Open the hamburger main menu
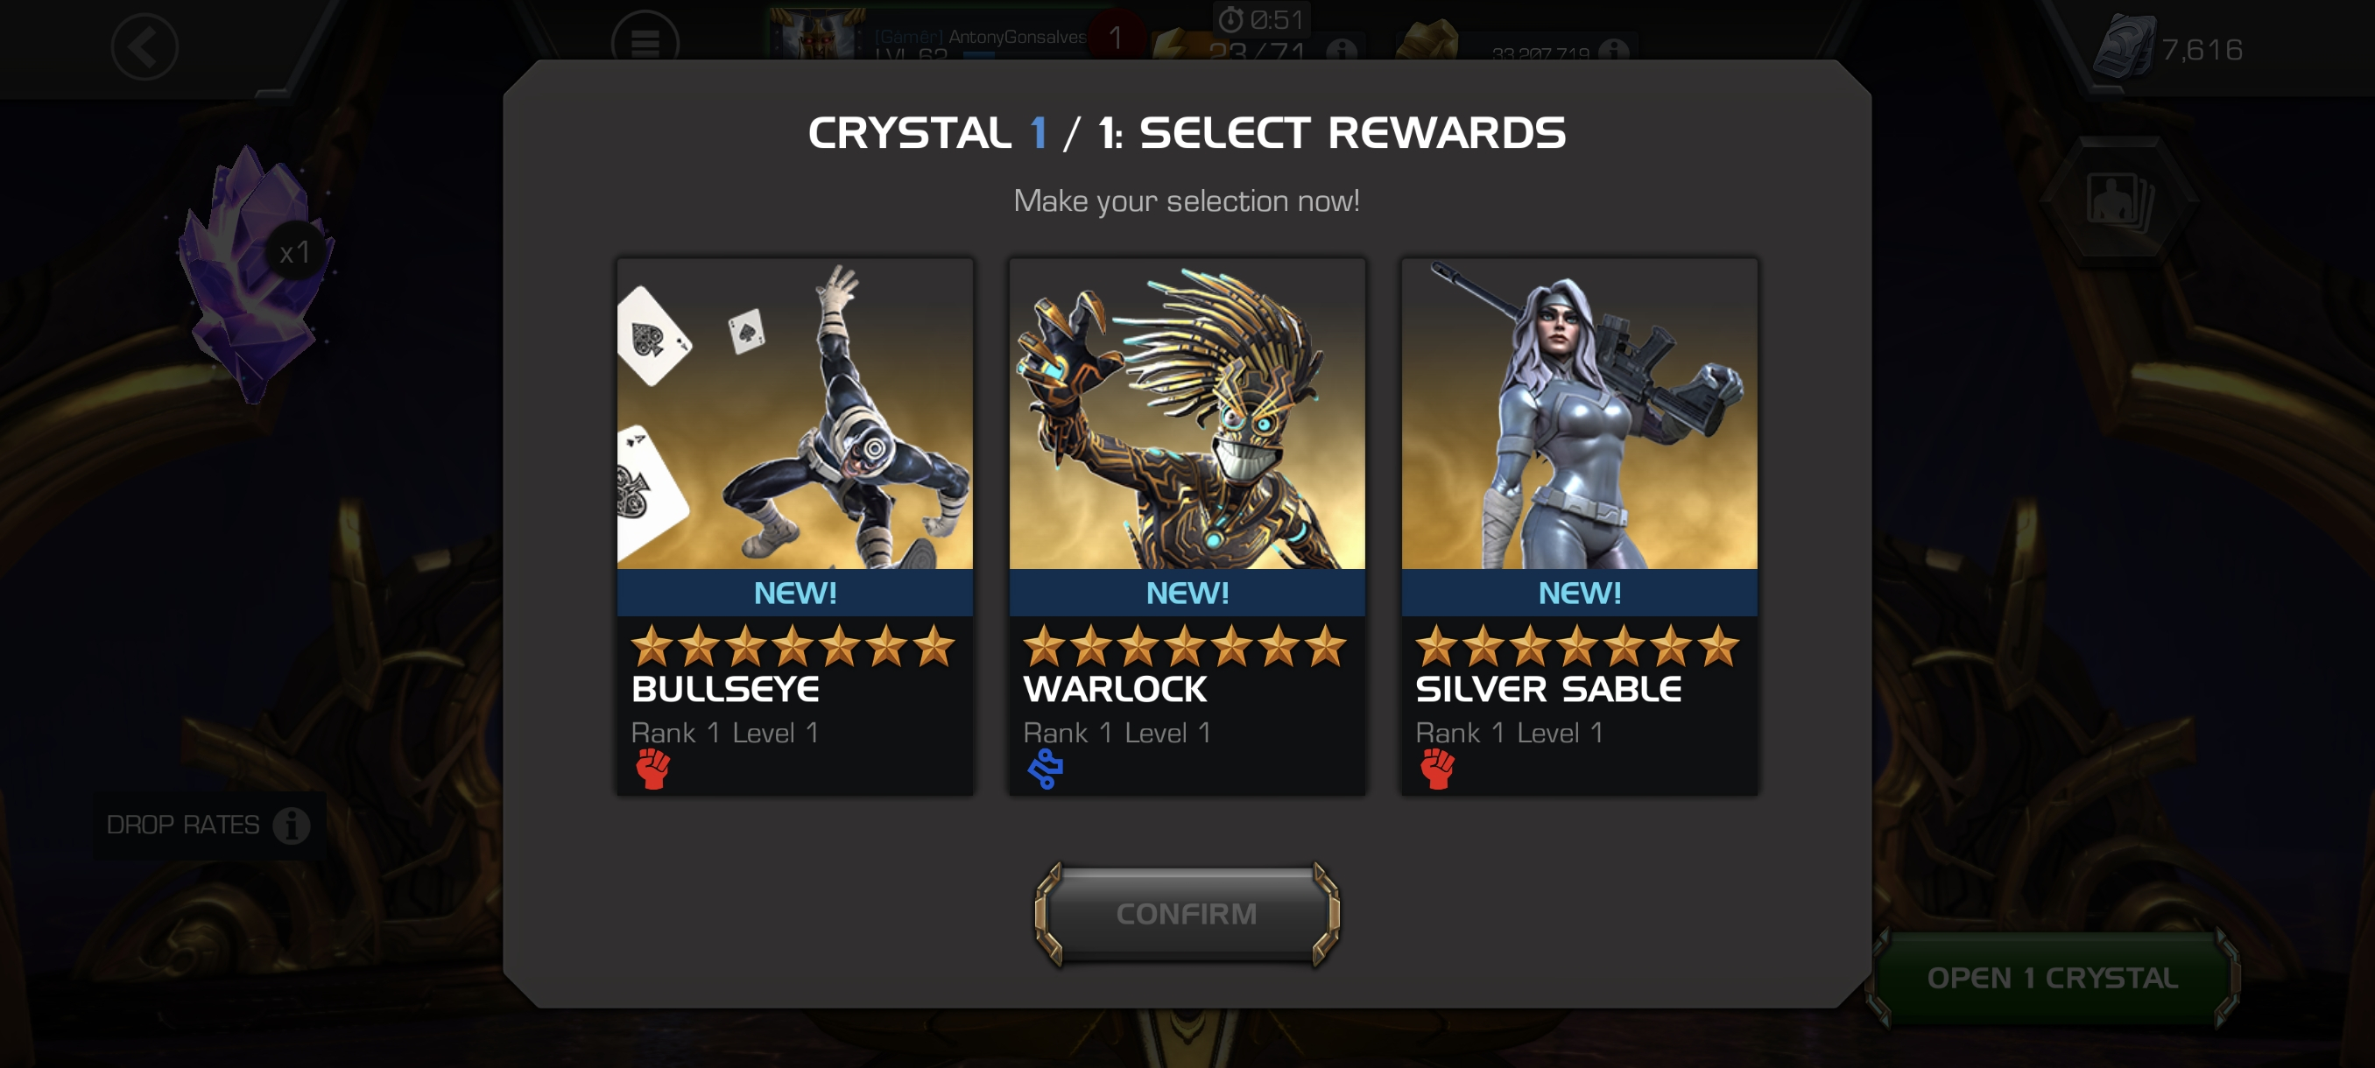The height and width of the screenshot is (1068, 2375). (645, 41)
